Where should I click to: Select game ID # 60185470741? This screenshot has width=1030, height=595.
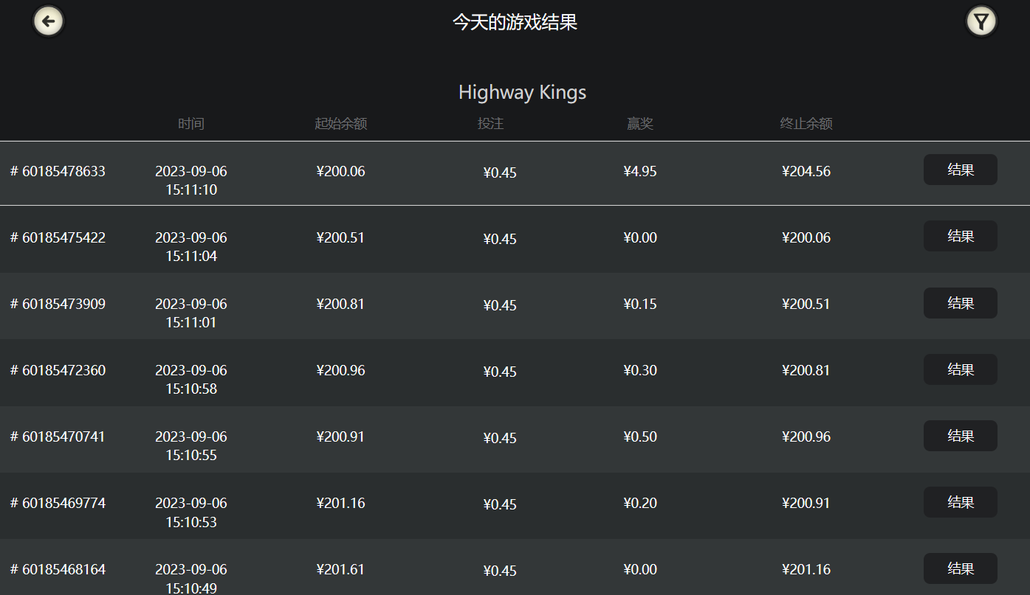[x=58, y=437]
